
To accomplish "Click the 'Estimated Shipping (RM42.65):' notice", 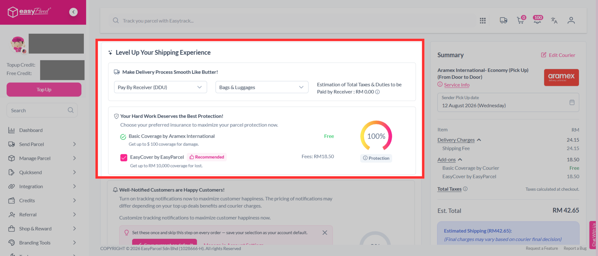I will click(x=478, y=231).
